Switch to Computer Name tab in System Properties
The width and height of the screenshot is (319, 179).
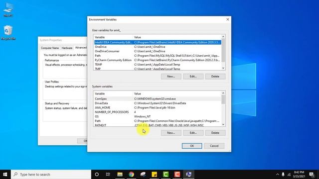50,48
